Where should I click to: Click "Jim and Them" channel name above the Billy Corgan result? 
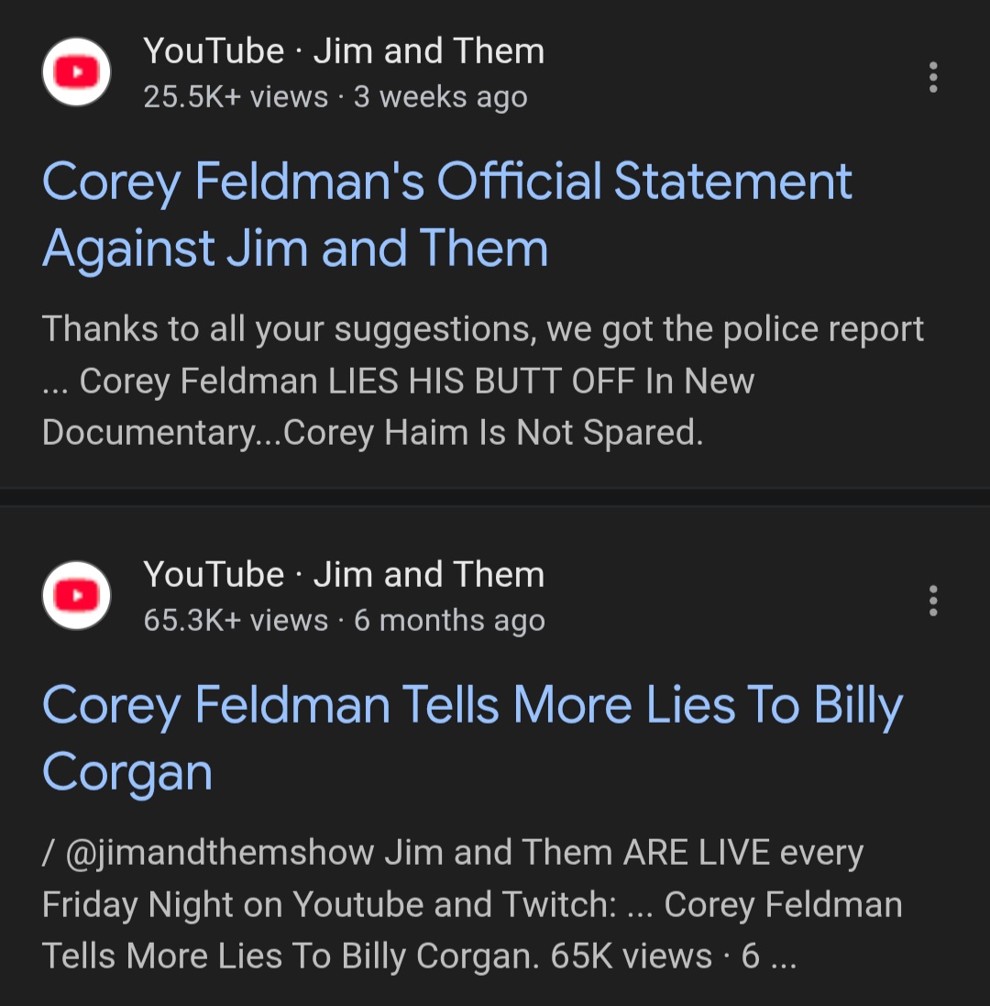(428, 575)
